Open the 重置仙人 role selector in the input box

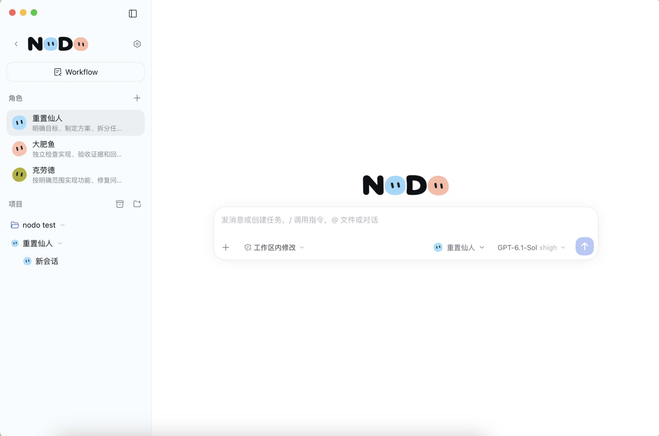tap(459, 247)
